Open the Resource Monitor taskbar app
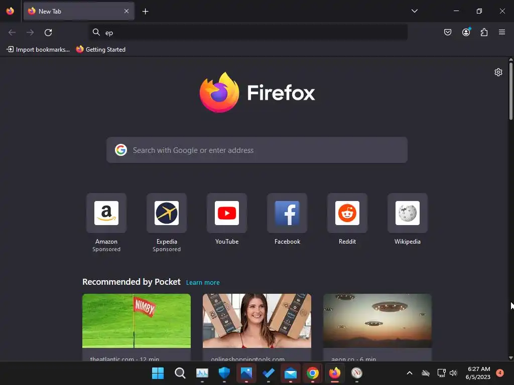The height and width of the screenshot is (385, 514). tap(202, 373)
